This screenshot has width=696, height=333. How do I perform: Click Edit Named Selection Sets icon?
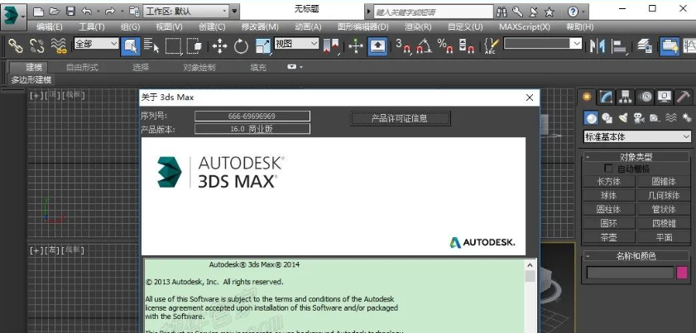click(492, 46)
